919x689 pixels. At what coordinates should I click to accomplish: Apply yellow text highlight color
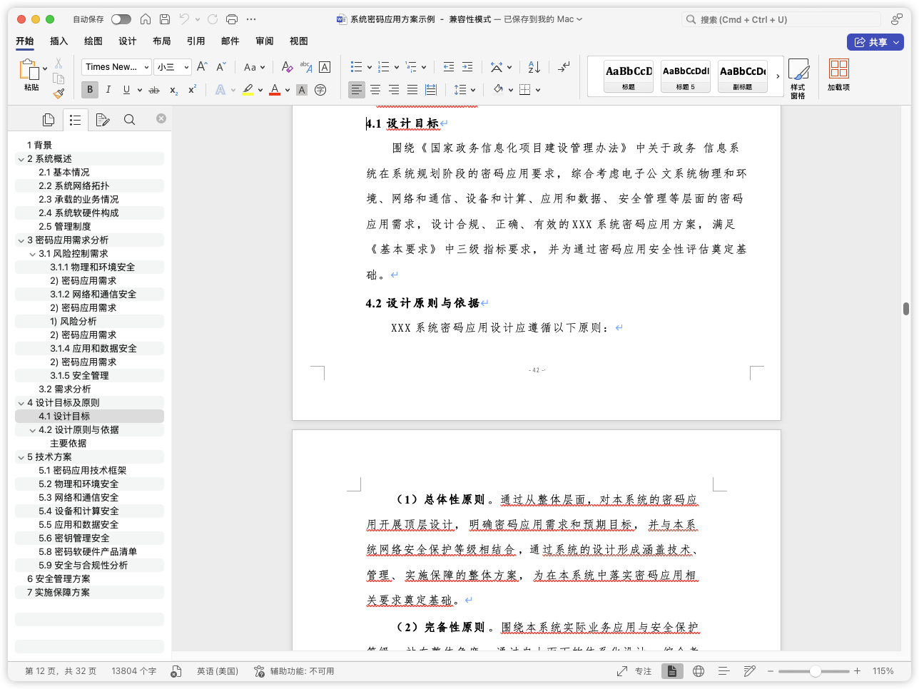[248, 89]
